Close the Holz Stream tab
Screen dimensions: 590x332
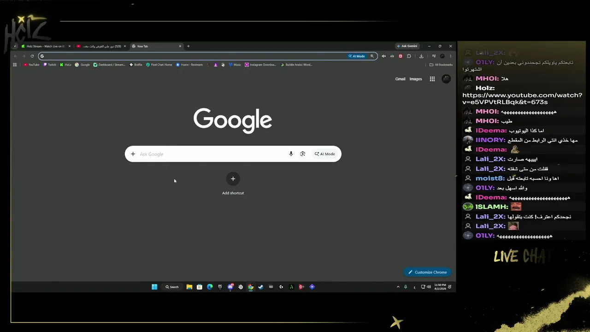[x=70, y=46]
